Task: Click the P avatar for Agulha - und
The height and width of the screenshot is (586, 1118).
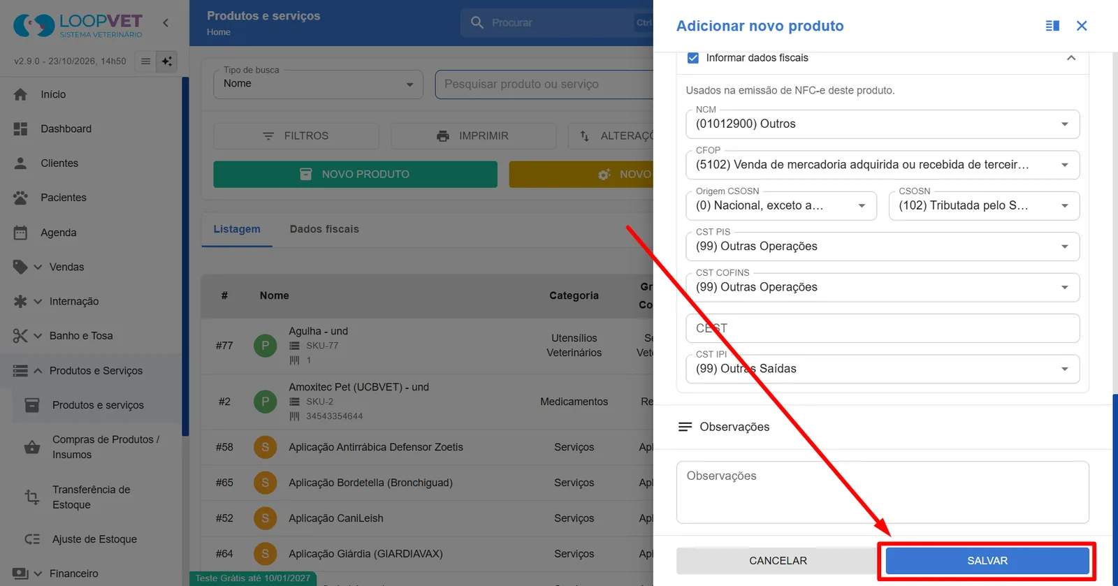Action: tap(266, 346)
